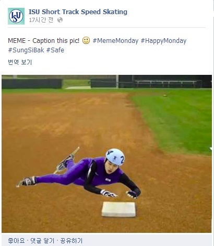Click 공유하기 to share the post
Image resolution: width=214 pixels, height=246 pixels.
click(71, 241)
